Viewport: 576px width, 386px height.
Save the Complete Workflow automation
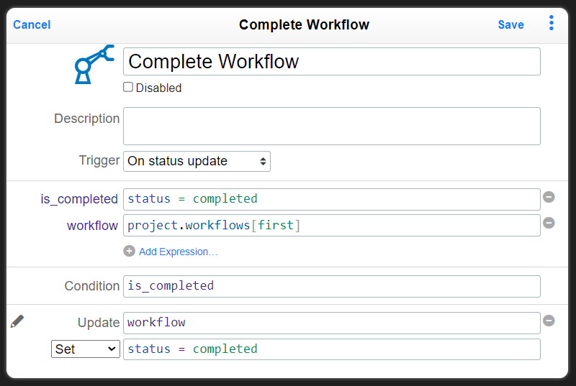pos(510,24)
